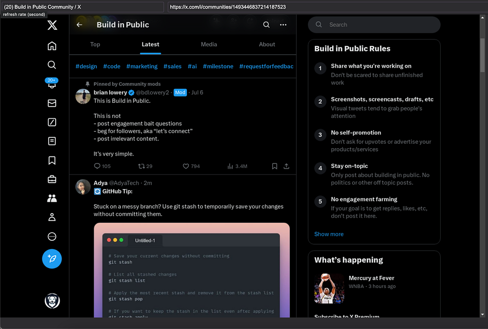The height and width of the screenshot is (329, 488).
Task: View analytics for pinned post at 3.4M views
Action: point(237,166)
